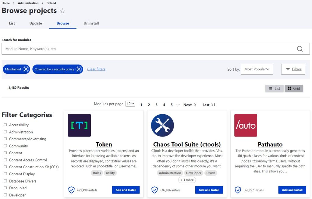
Task: Switch to List view layout
Action: pyautogui.click(x=274, y=88)
